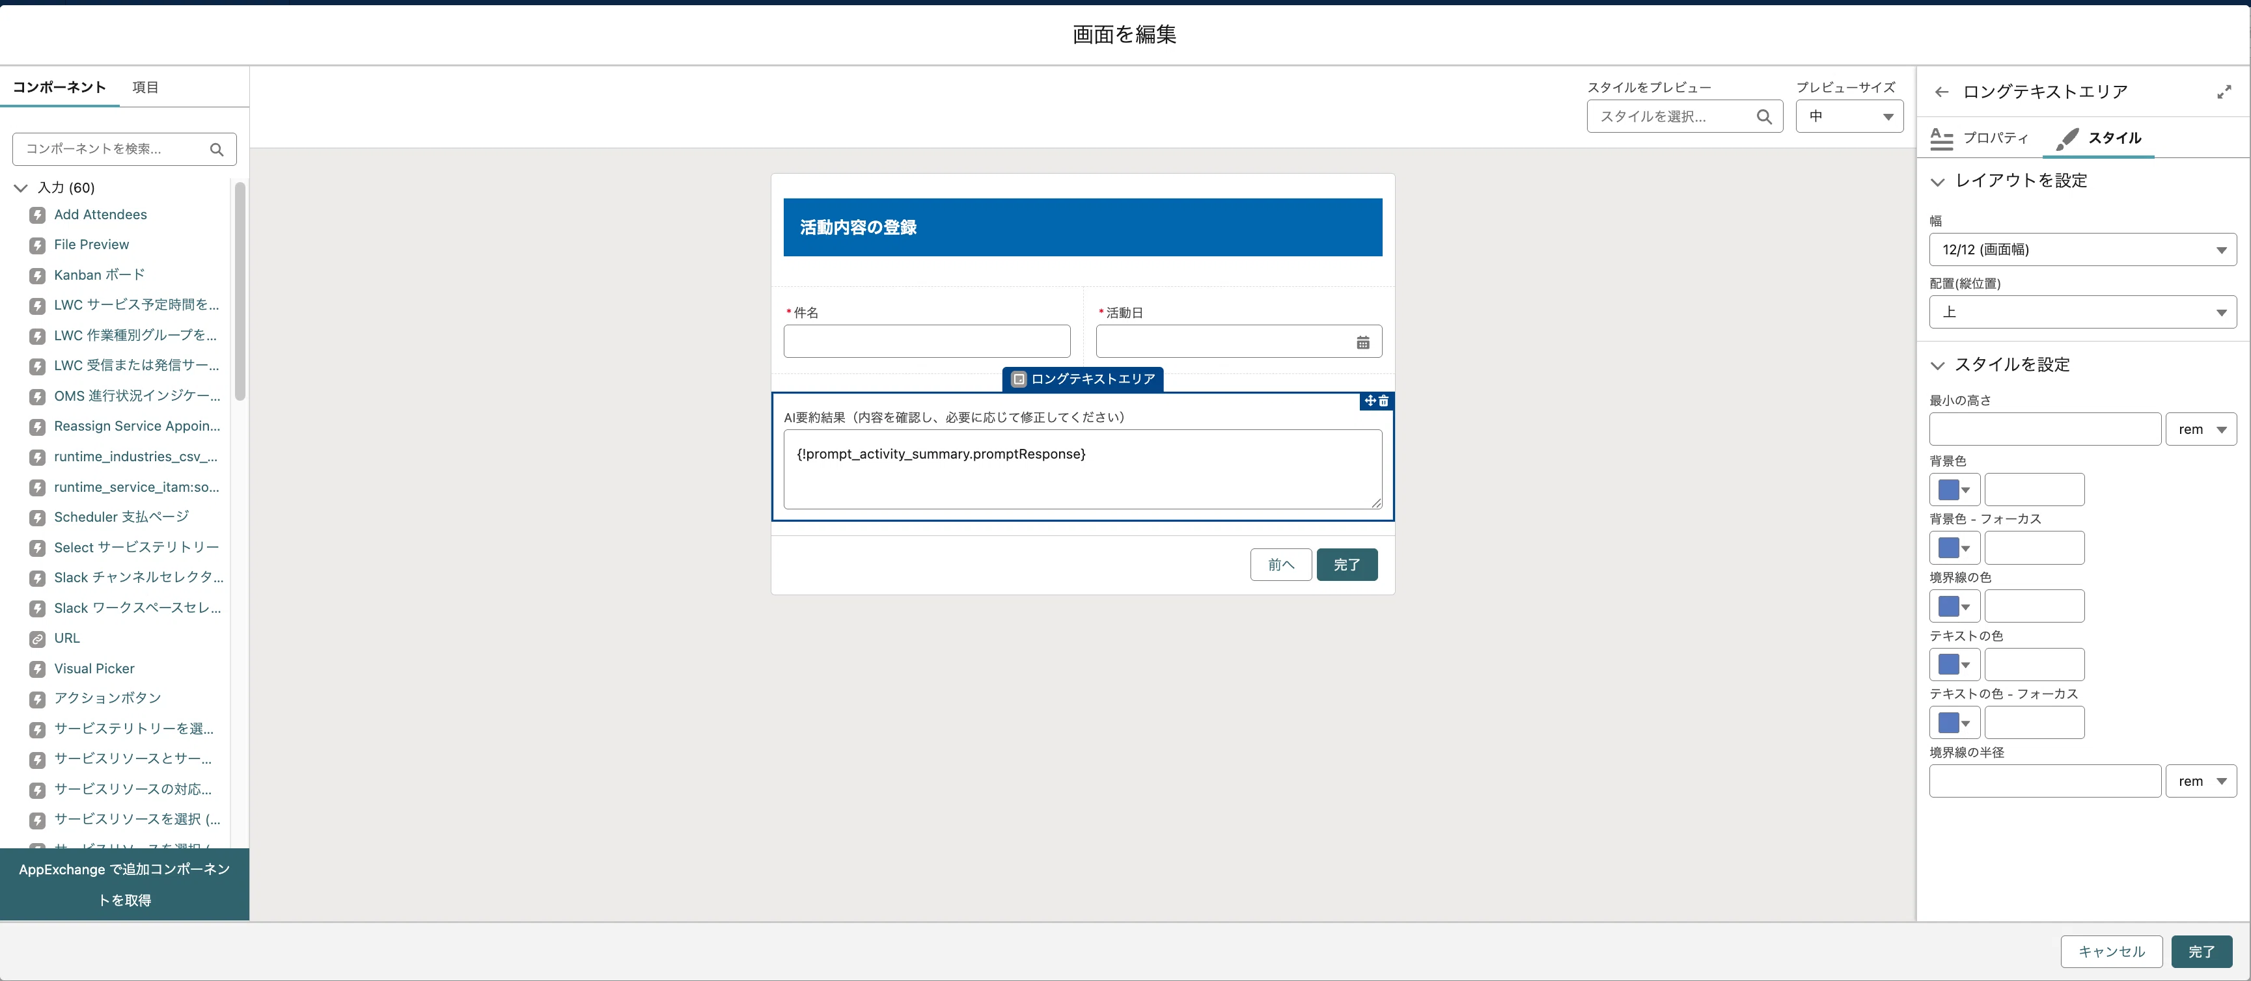Click the 完了 button in the screen preview
Viewport: 2251px width, 981px height.
tap(1347, 564)
